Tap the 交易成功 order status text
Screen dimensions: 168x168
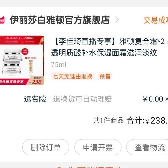point(156,20)
